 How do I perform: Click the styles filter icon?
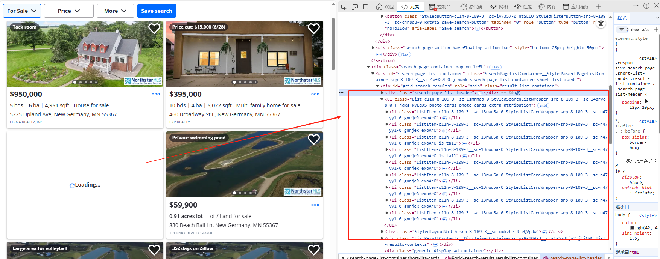[622, 30]
